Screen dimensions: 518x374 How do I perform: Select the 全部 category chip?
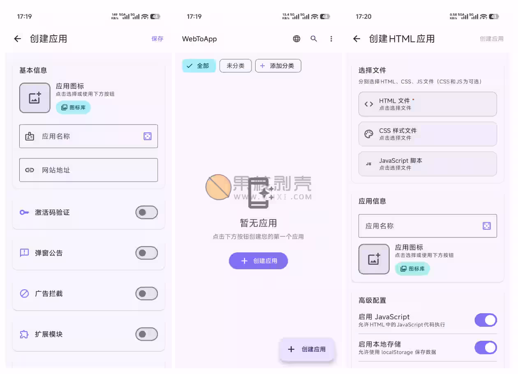click(x=199, y=66)
